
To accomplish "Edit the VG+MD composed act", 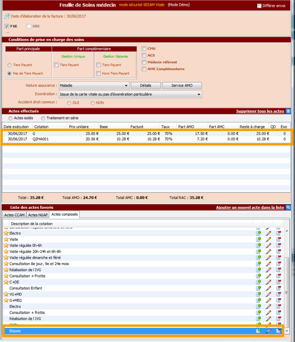I will [268, 294].
